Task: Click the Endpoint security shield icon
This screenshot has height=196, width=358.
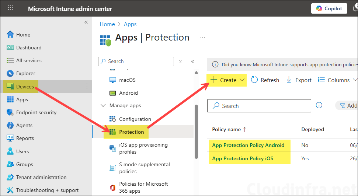Action: [x=10, y=112]
